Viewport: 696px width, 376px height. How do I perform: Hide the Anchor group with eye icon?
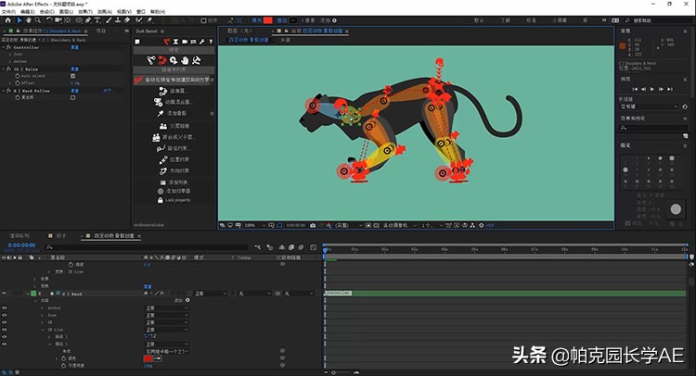point(5,307)
